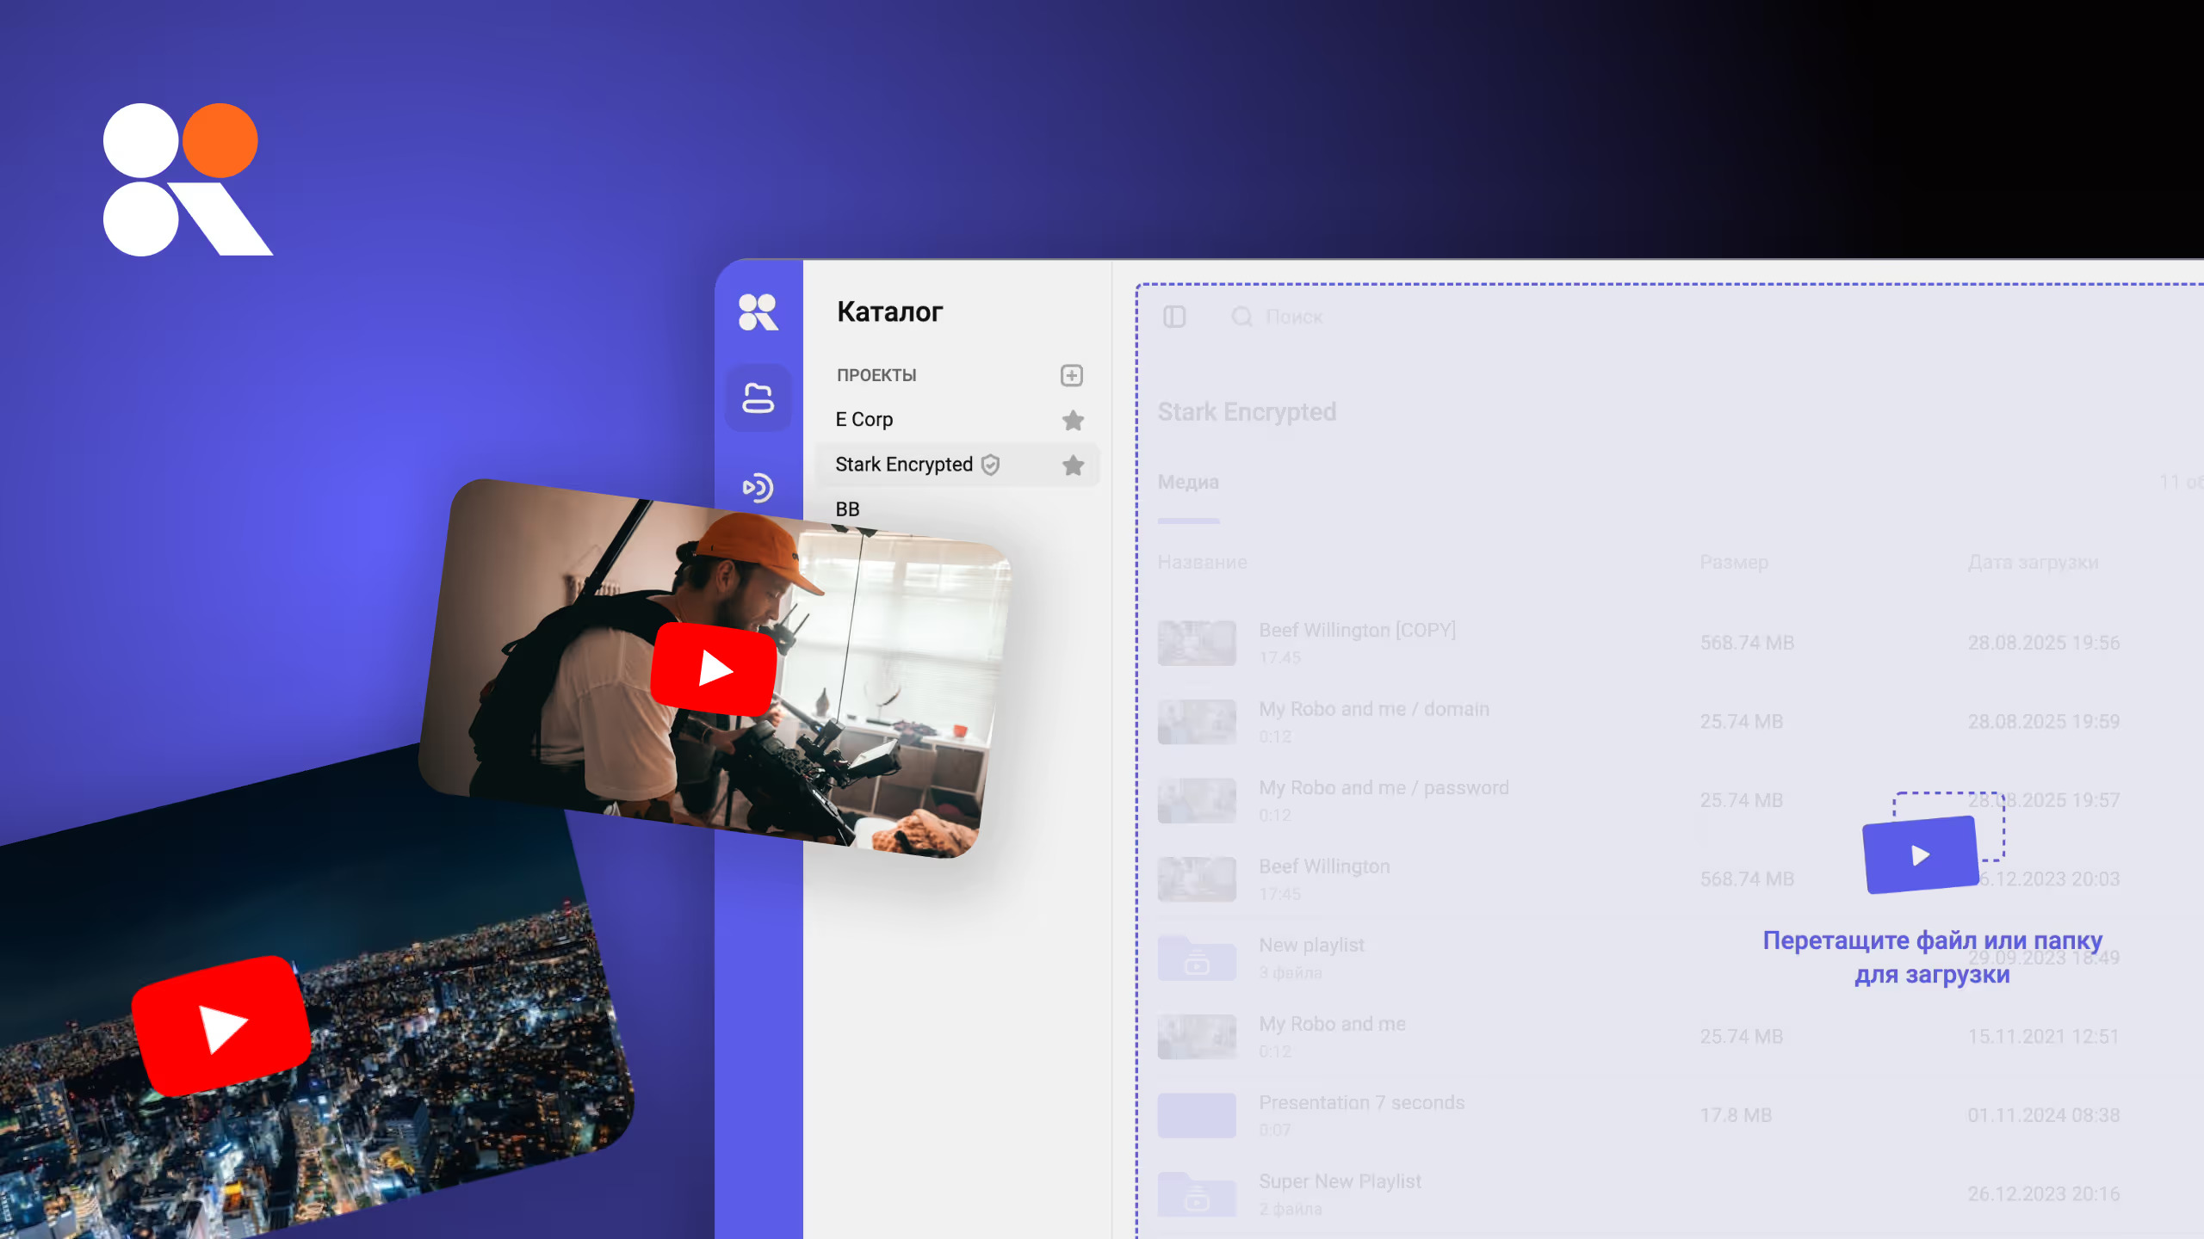Click the encryption shield icon by Stark Encrypted
The image size is (2204, 1239).
tap(991, 465)
